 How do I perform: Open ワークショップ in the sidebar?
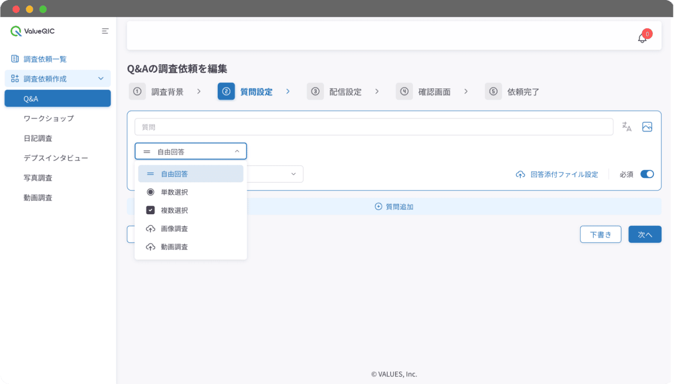coord(49,118)
